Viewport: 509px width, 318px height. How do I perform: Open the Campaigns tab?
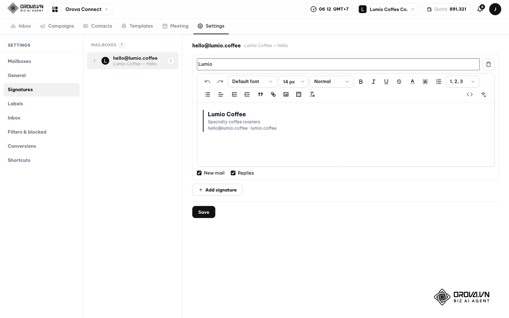[x=57, y=26]
